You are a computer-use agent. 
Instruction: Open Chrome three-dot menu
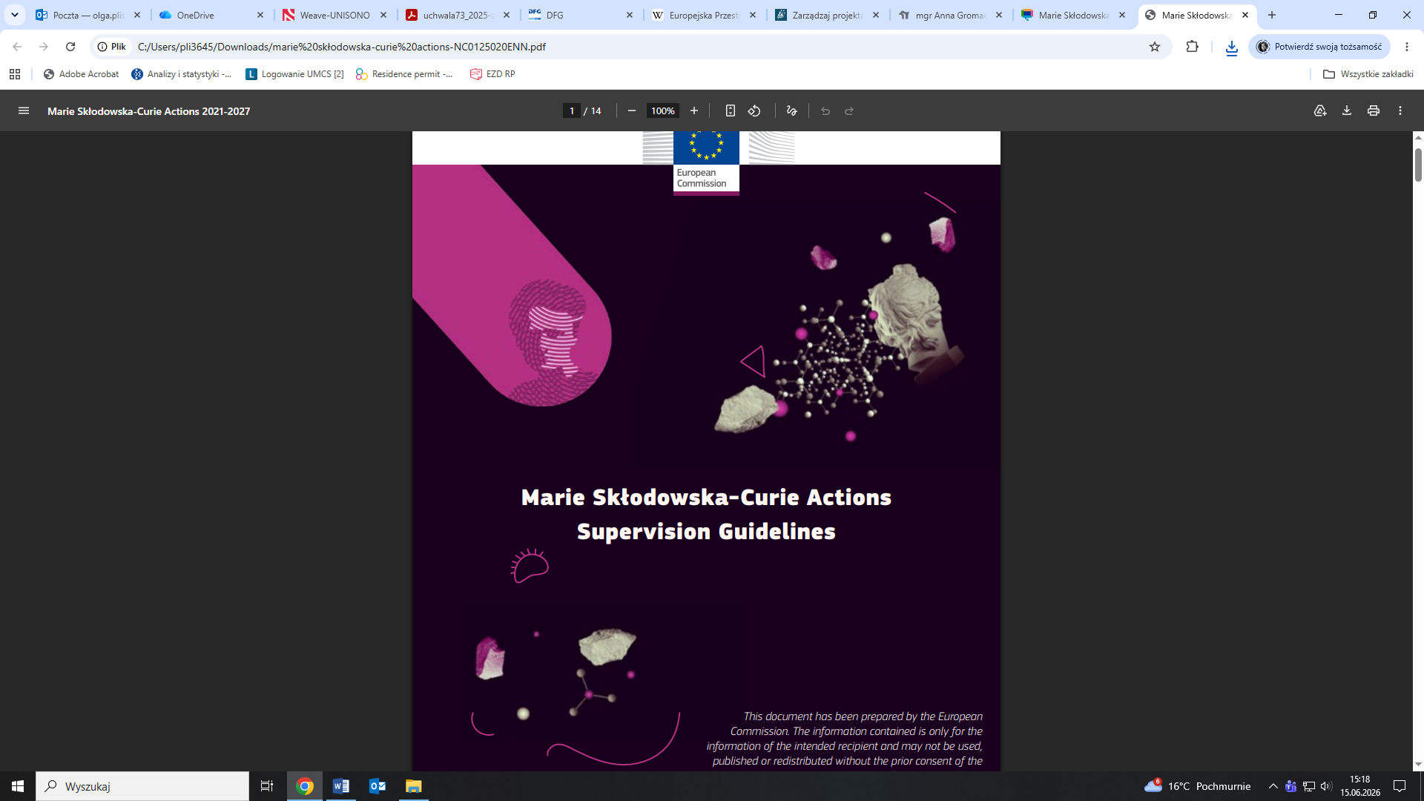pos(1407,47)
